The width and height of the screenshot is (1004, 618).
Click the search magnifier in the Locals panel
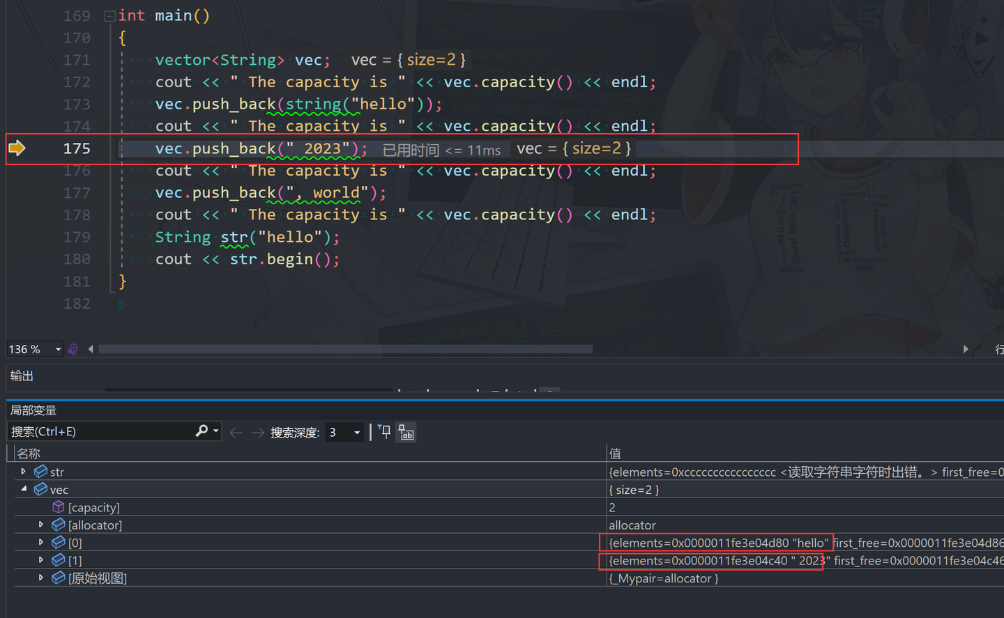coord(201,431)
